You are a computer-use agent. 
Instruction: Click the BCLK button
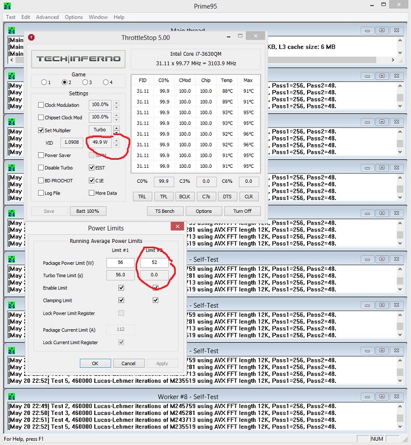point(185,197)
